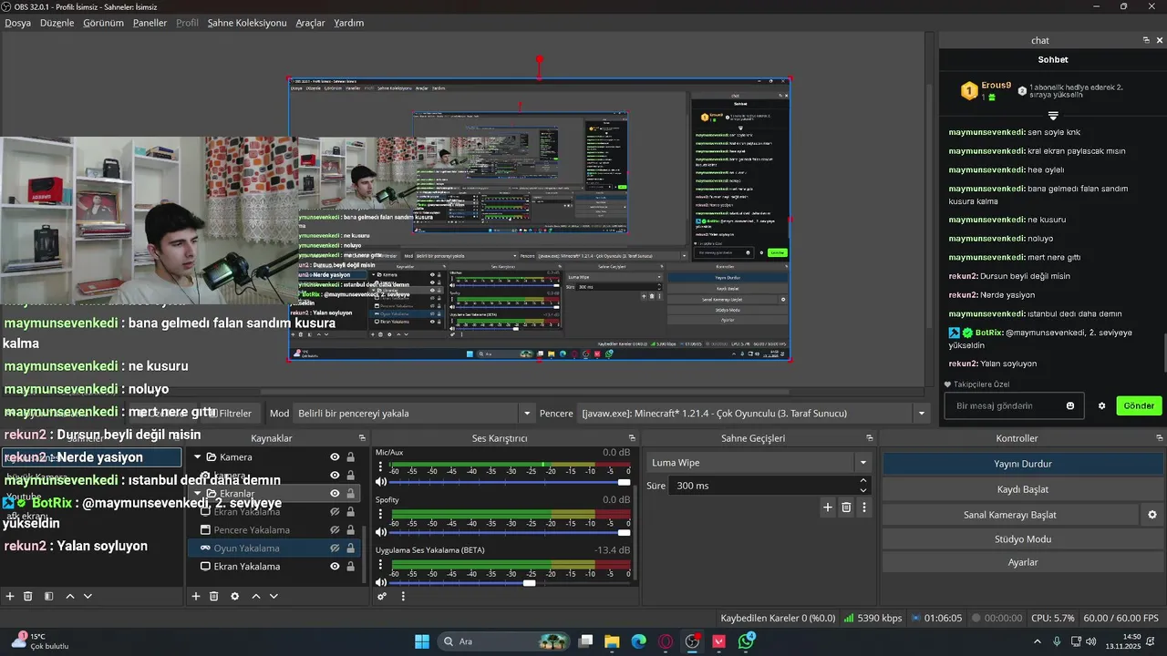The width and height of the screenshot is (1167, 656).
Task: Open source properties gear in Kaynaklar toolbar
Action: coord(234,596)
